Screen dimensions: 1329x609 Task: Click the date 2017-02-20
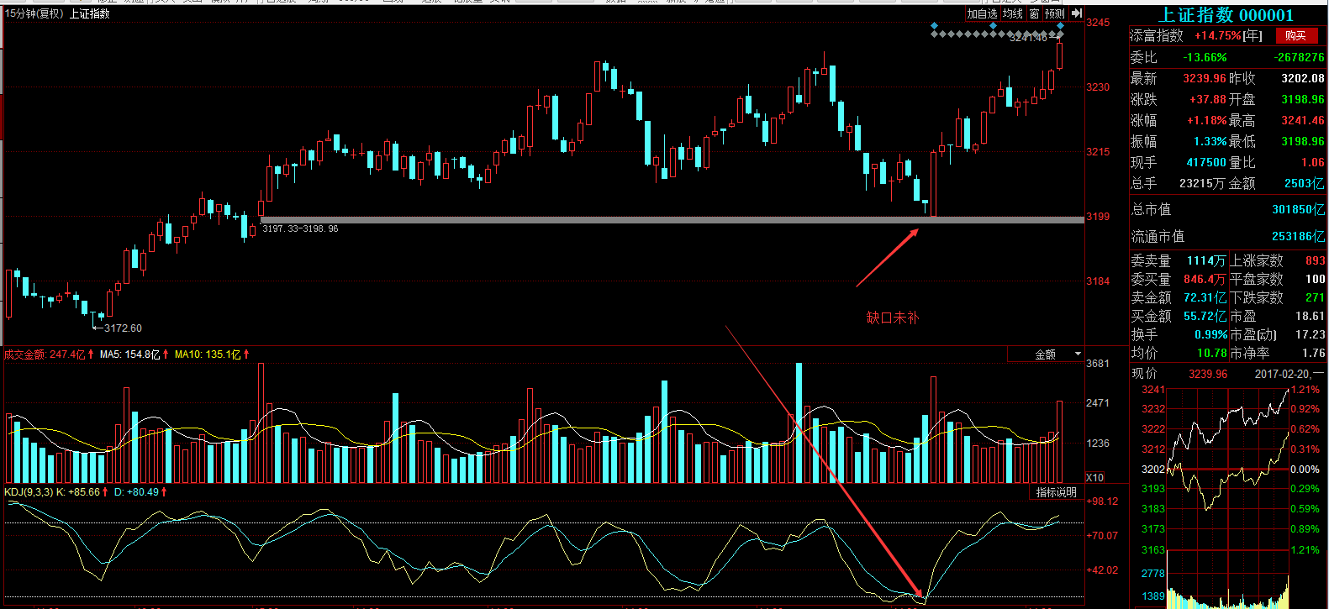[x=1283, y=374]
